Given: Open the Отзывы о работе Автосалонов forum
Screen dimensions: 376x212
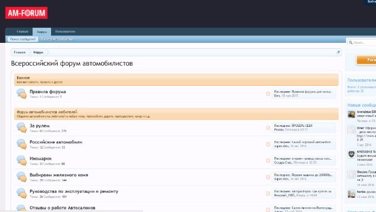Looking at the screenshot, I should [x=62, y=208].
